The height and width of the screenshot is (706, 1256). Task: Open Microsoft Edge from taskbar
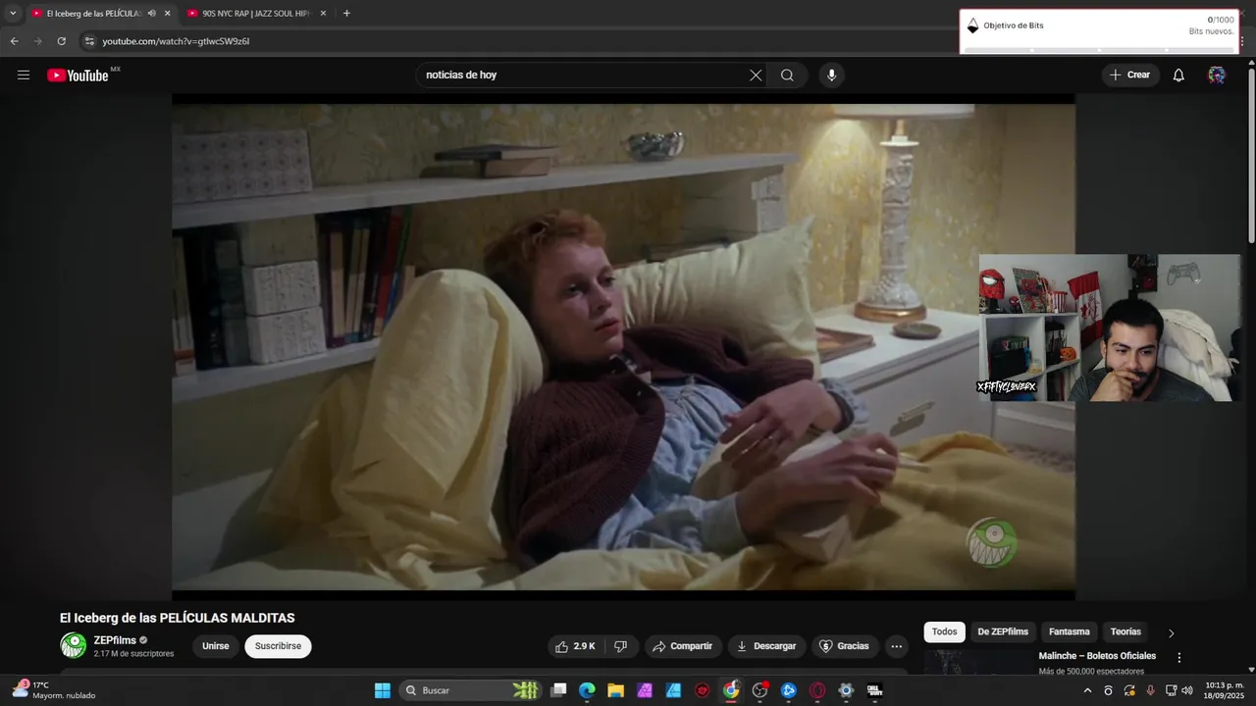pos(587,690)
